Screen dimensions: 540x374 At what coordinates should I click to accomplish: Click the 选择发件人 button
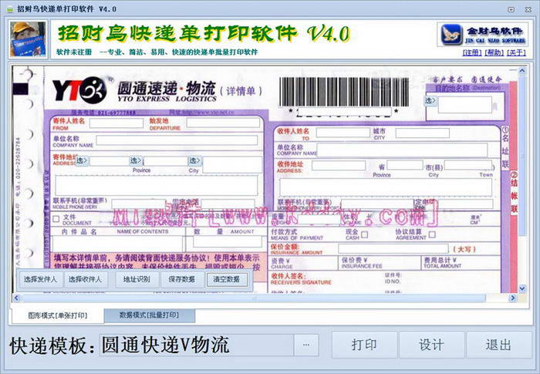pos(40,279)
